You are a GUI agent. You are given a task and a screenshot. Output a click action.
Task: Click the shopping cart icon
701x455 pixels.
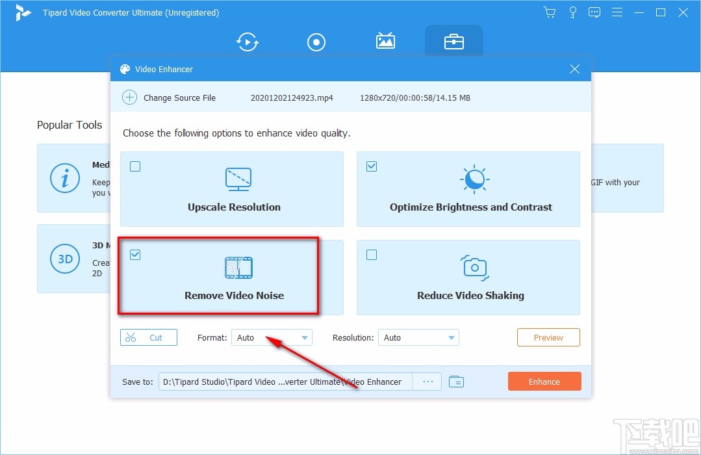coord(550,12)
